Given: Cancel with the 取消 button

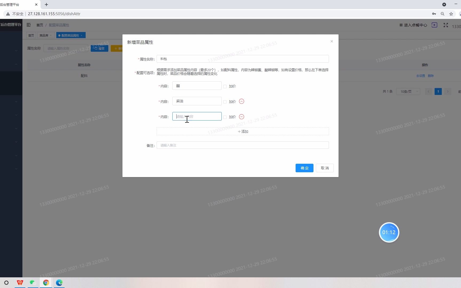Looking at the screenshot, I should pos(325,168).
